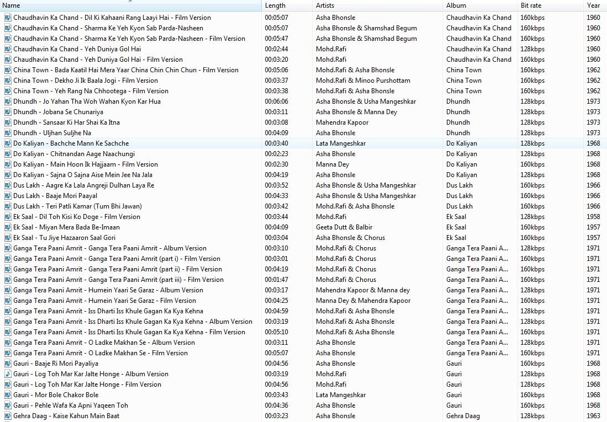
Task: Select the length cell "00:05:47"
Action: point(276,38)
